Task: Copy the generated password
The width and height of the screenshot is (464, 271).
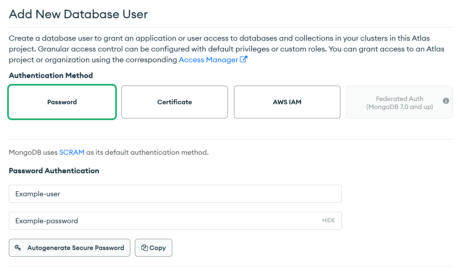Action: click(154, 248)
